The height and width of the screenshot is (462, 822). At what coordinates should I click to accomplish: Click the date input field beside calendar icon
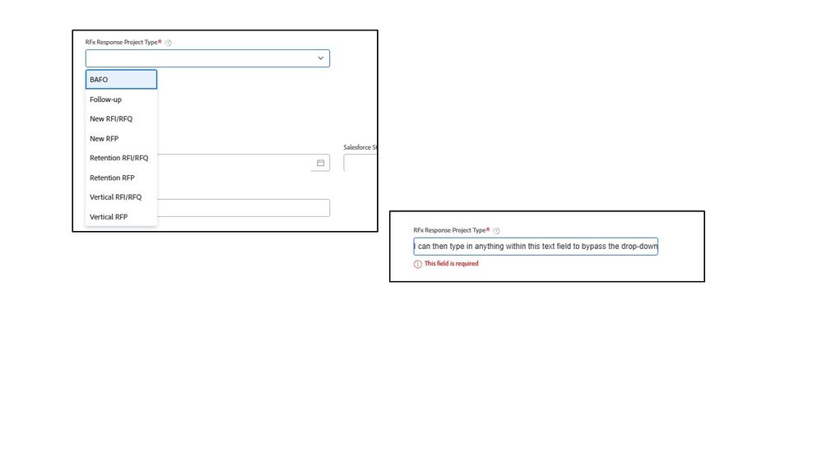pos(244,163)
